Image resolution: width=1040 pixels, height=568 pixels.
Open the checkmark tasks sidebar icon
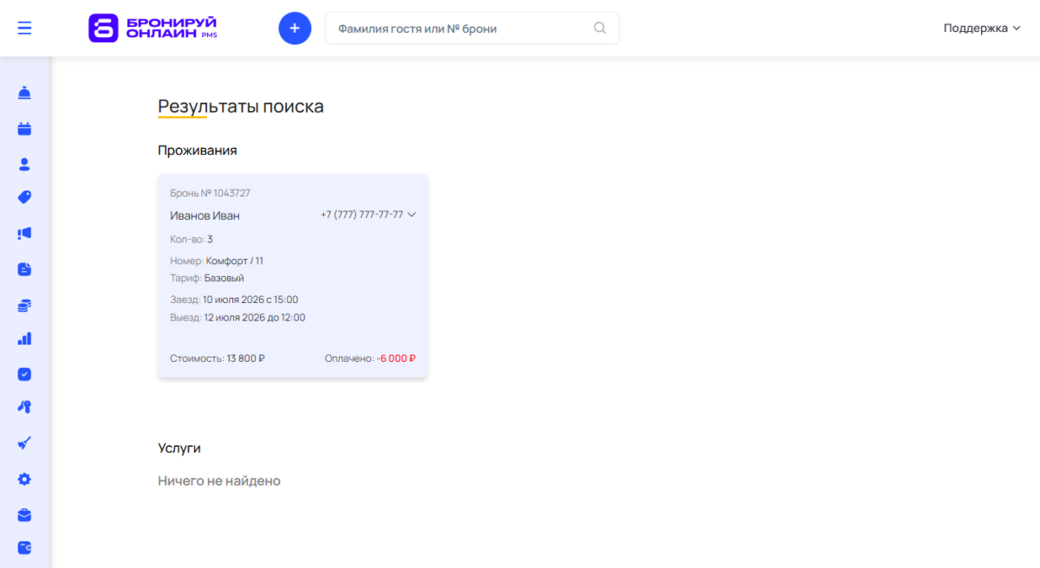click(x=24, y=374)
